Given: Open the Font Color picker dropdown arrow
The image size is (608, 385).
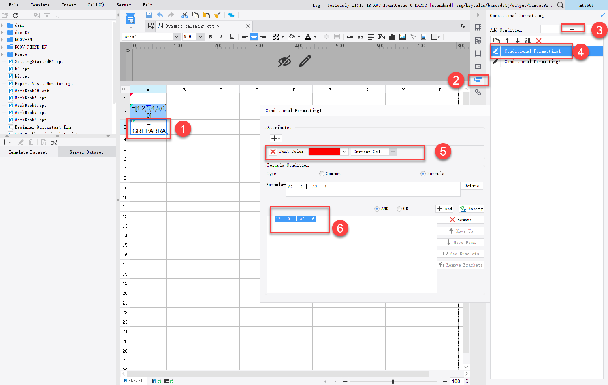Looking at the screenshot, I should pos(345,152).
